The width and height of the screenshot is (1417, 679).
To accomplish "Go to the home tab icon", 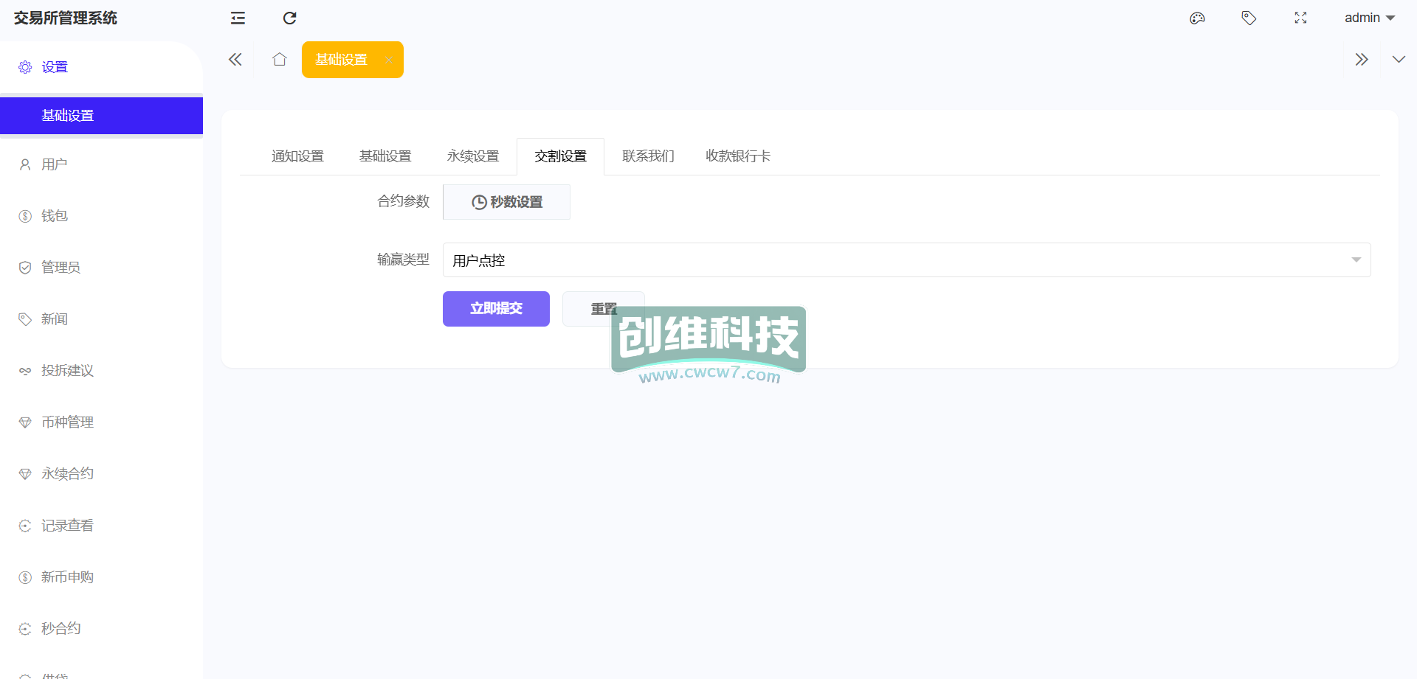I will click(279, 60).
